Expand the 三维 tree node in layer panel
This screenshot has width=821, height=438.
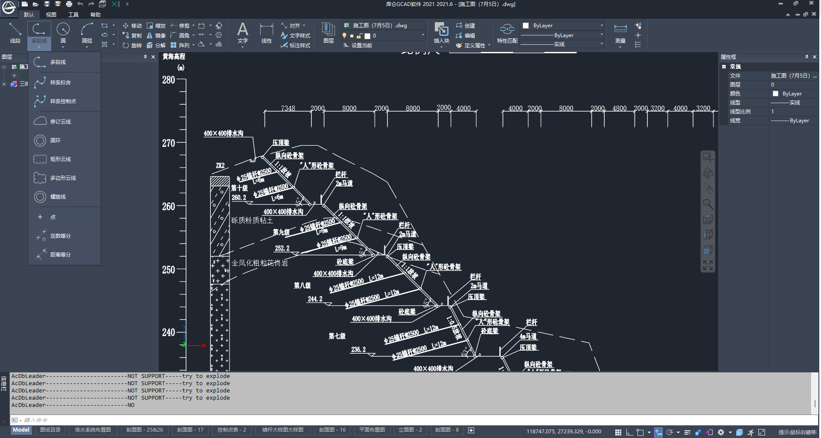tap(4, 84)
